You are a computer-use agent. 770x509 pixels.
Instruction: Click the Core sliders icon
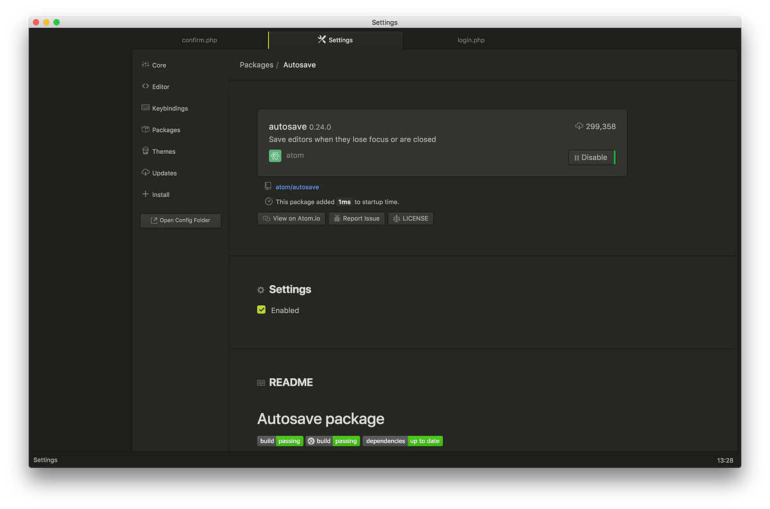[x=146, y=65]
